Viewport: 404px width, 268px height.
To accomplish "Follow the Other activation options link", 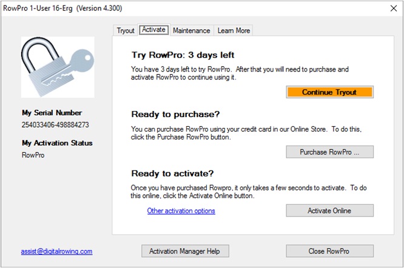I will coord(181,211).
